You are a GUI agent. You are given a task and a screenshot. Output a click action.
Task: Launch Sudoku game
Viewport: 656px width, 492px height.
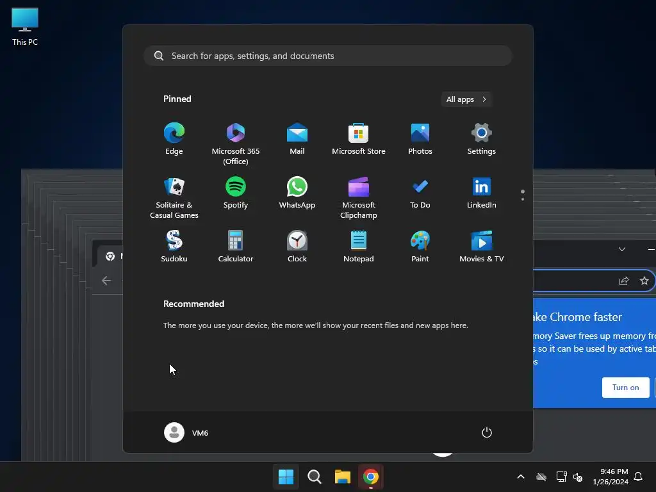click(174, 247)
